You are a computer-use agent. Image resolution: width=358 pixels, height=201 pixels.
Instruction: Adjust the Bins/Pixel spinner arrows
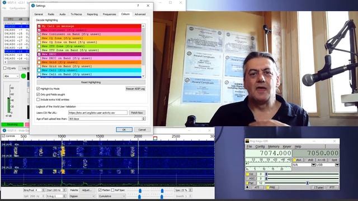pyautogui.click(x=44, y=190)
